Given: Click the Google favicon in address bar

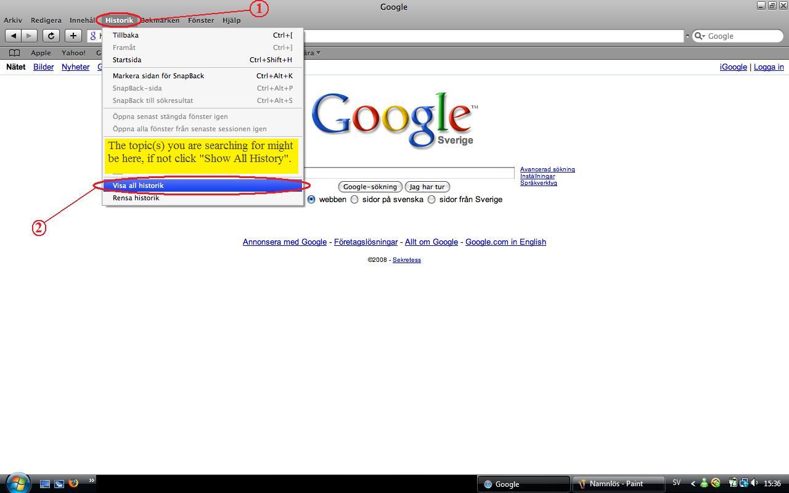Looking at the screenshot, I should click(93, 36).
